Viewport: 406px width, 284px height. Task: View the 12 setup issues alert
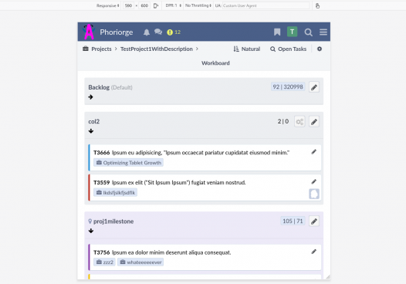[x=174, y=32]
